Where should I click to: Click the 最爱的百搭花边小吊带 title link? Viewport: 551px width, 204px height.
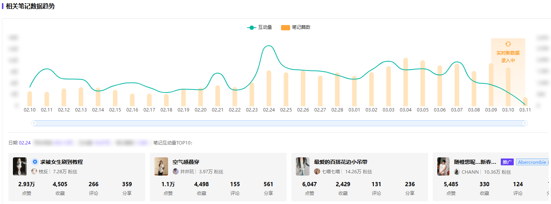click(x=341, y=162)
